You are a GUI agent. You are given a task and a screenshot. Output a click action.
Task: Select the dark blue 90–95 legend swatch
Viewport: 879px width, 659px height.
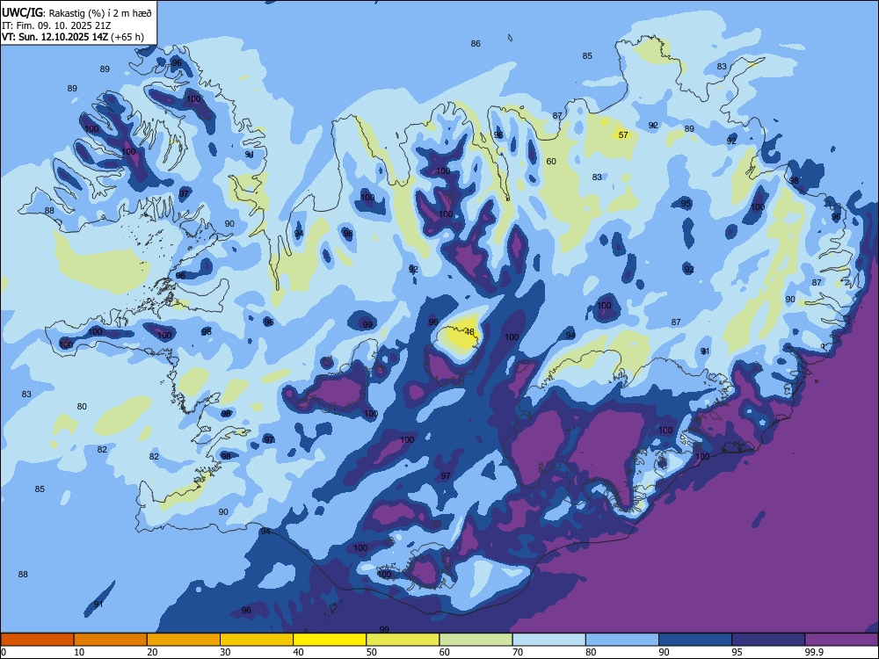pyautogui.click(x=695, y=640)
